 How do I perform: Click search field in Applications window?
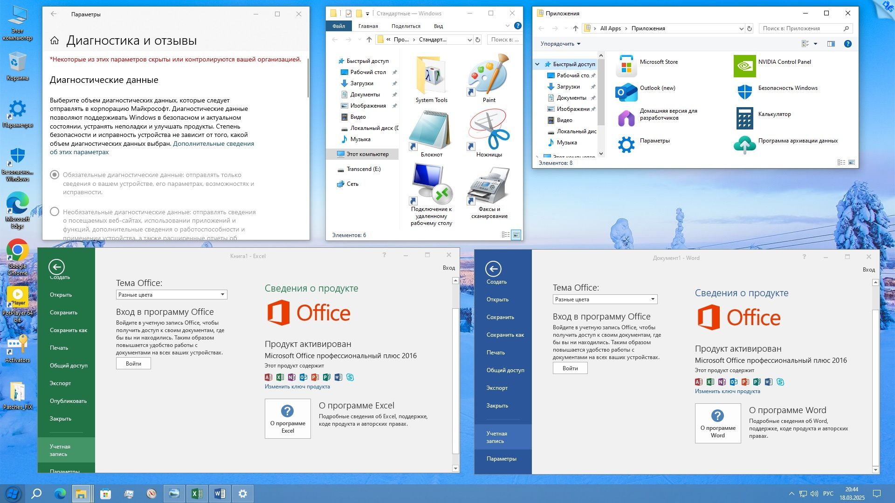(x=801, y=28)
